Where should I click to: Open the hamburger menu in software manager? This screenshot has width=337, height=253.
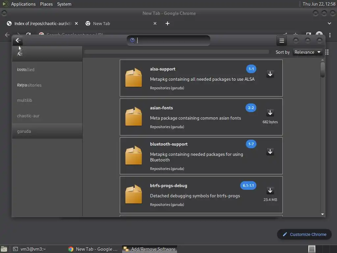[282, 41]
